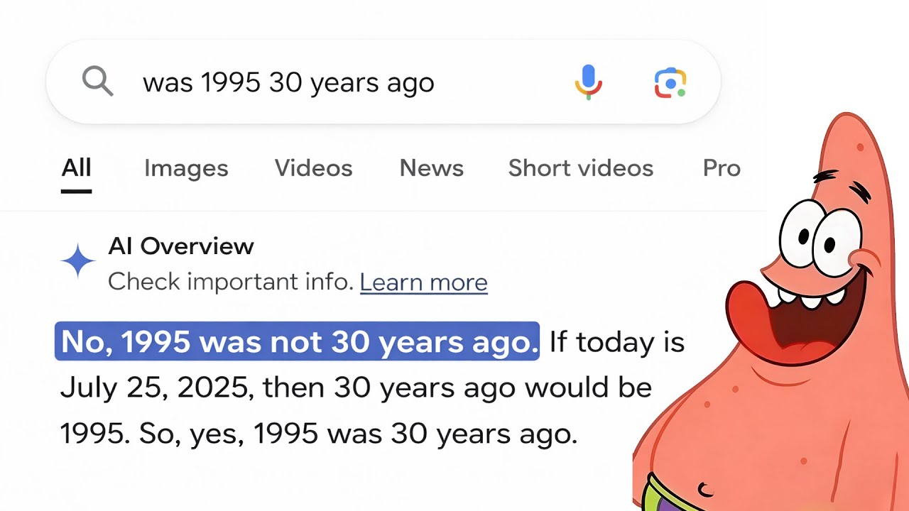Image resolution: width=909 pixels, height=511 pixels.
Task: Click the magnifying glass search icon
Action: pyautogui.click(x=98, y=82)
